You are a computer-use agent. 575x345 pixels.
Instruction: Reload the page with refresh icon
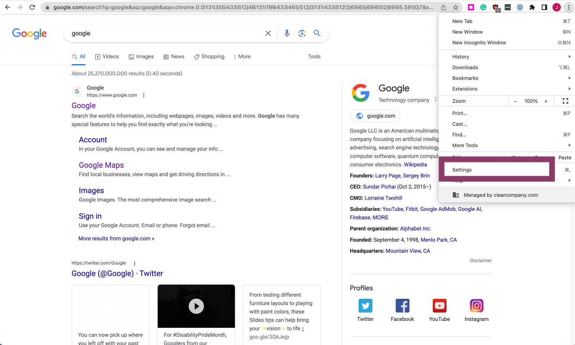click(x=32, y=7)
